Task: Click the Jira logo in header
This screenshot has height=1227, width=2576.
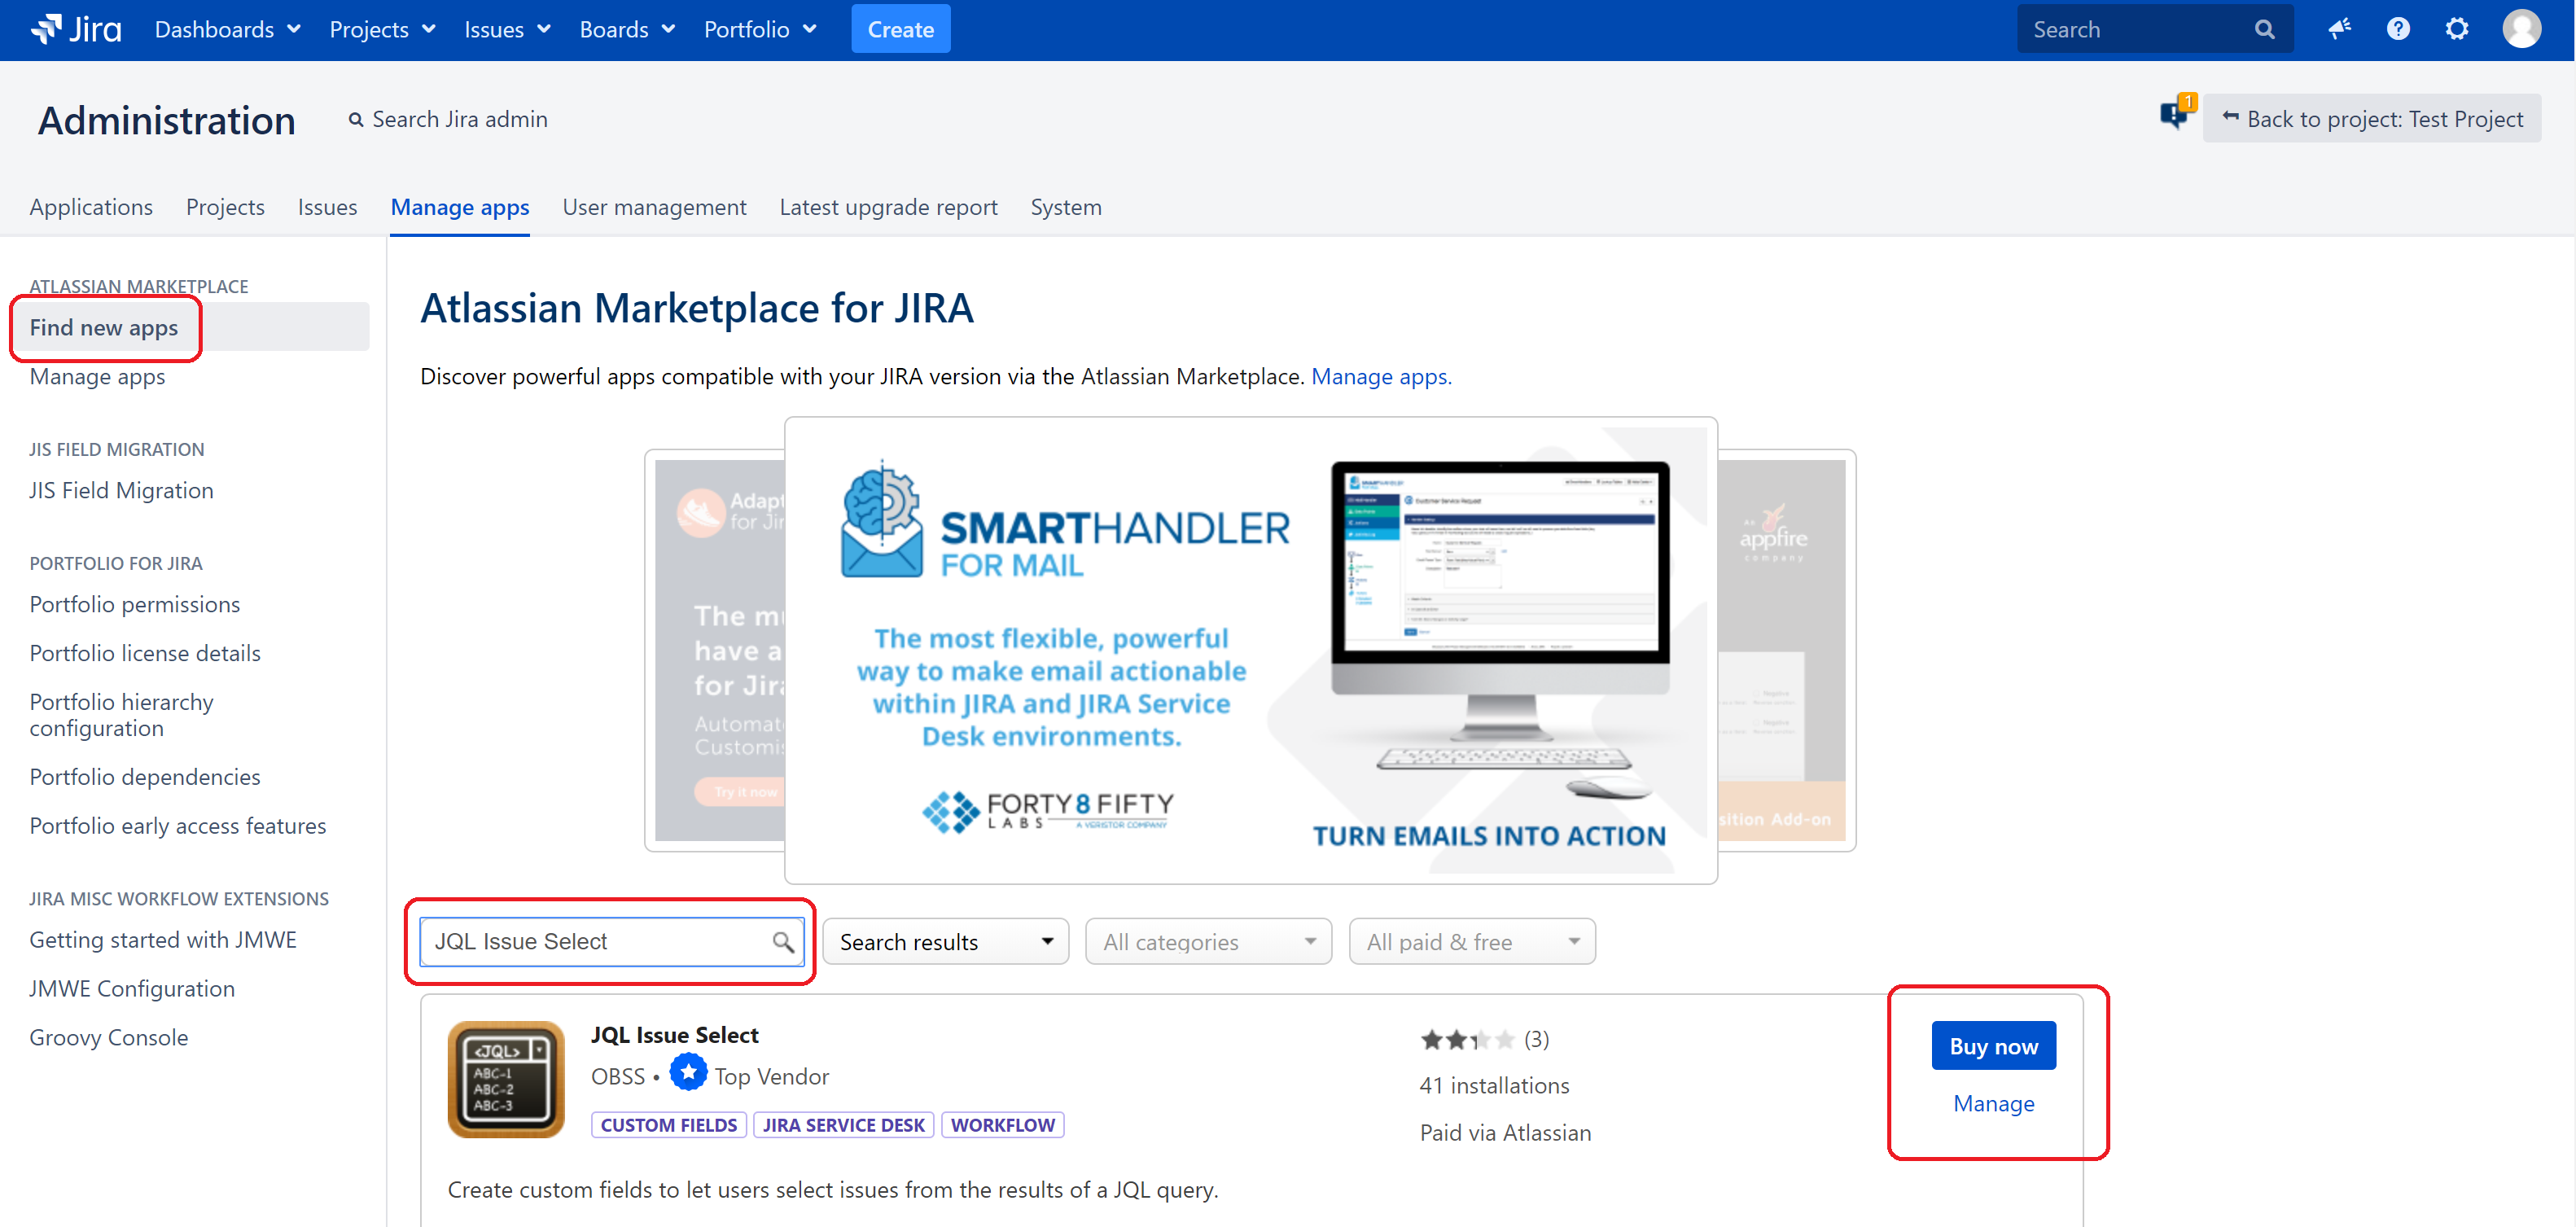Action: pos(76,29)
